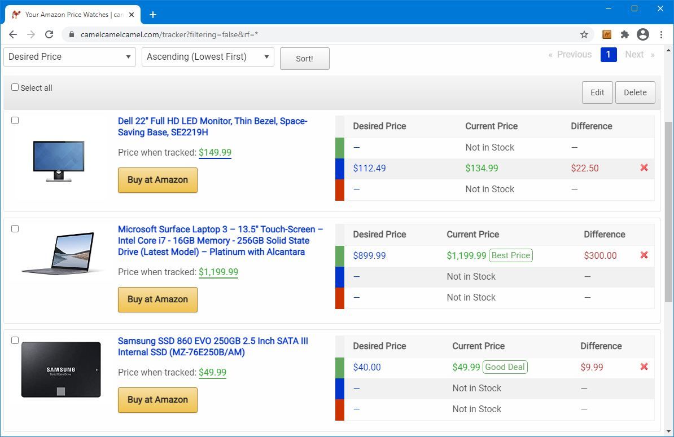
Task: Open the browser extensions puzzle icon
Action: (624, 34)
